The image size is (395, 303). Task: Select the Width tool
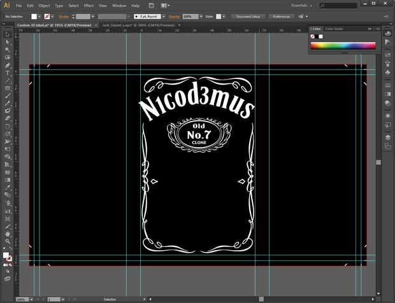click(x=8, y=141)
